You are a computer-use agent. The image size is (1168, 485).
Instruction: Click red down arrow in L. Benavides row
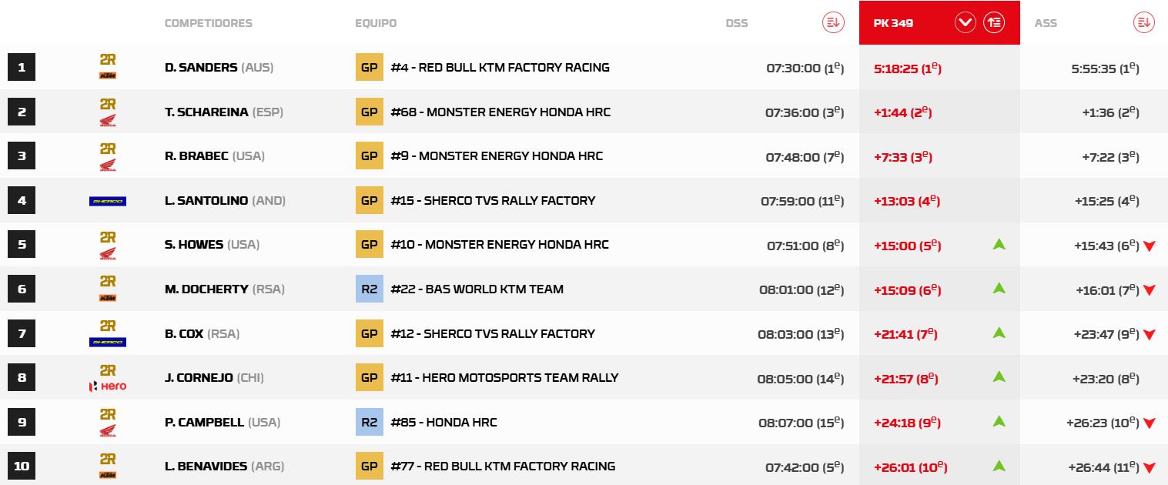(1150, 467)
